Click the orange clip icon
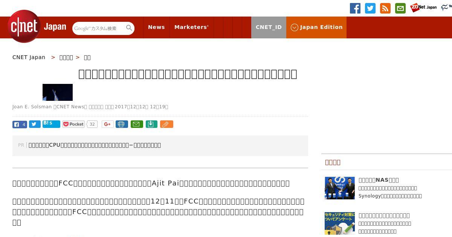 166,124
